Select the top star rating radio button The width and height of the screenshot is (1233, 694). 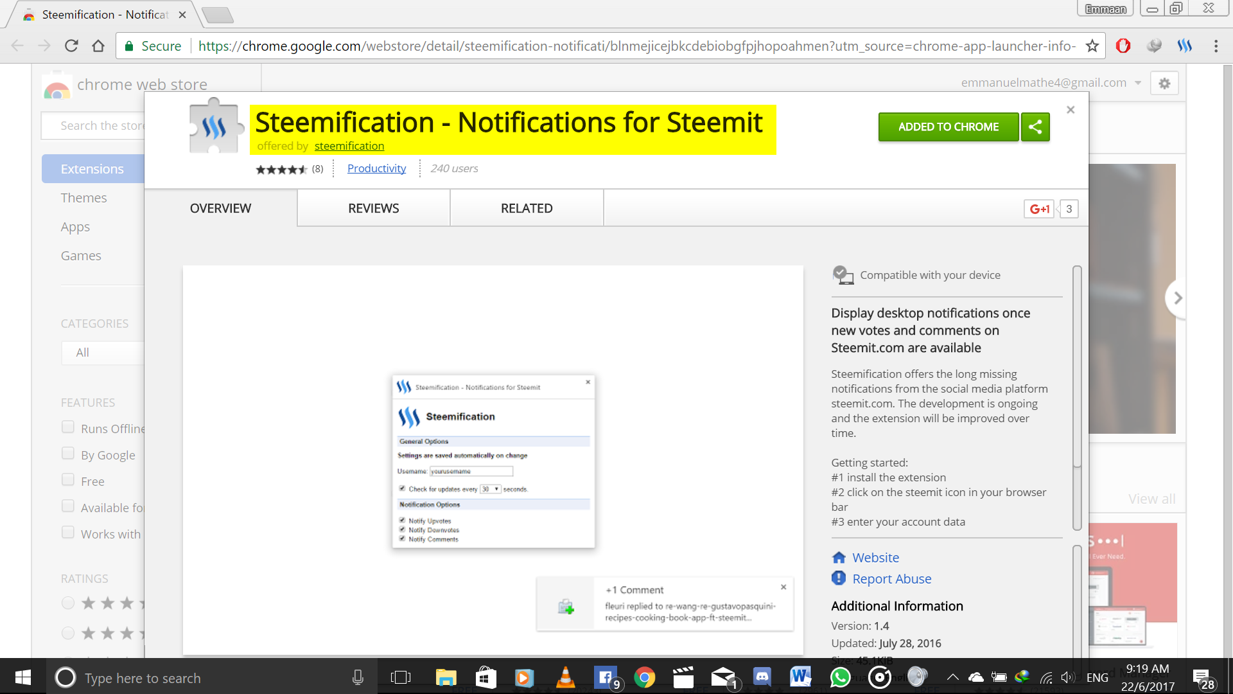[68, 603]
